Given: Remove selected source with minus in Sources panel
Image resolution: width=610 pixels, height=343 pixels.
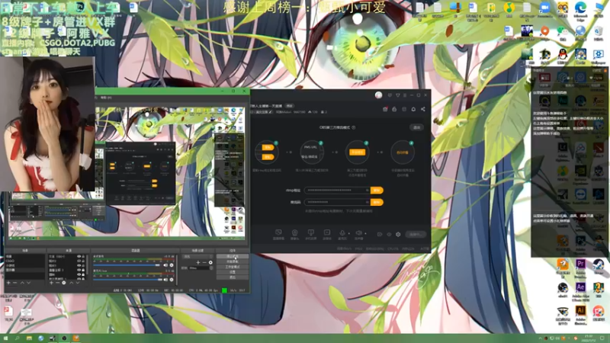Looking at the screenshot, I should [58, 283].
